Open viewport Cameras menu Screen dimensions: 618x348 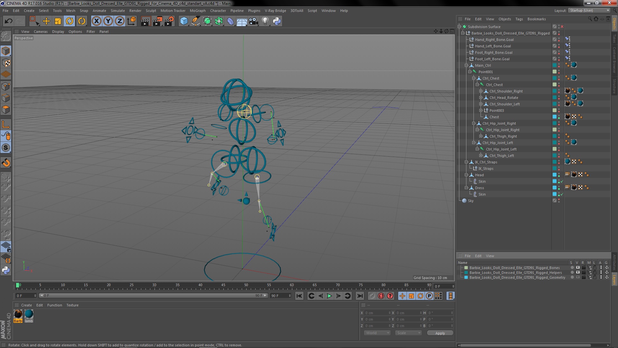click(41, 32)
